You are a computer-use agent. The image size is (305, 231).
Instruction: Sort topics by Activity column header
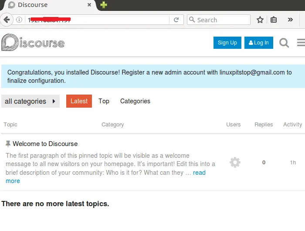(292, 125)
